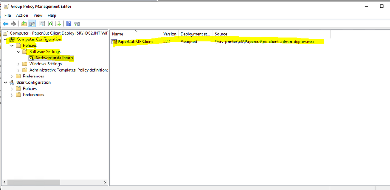Open Help via the question mark icon

(69, 24)
